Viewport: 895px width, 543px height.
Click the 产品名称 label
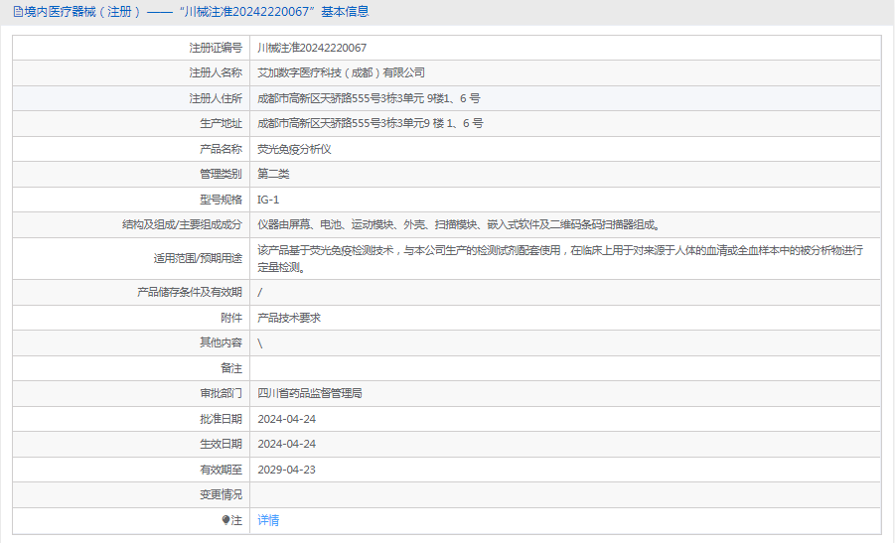pos(221,150)
